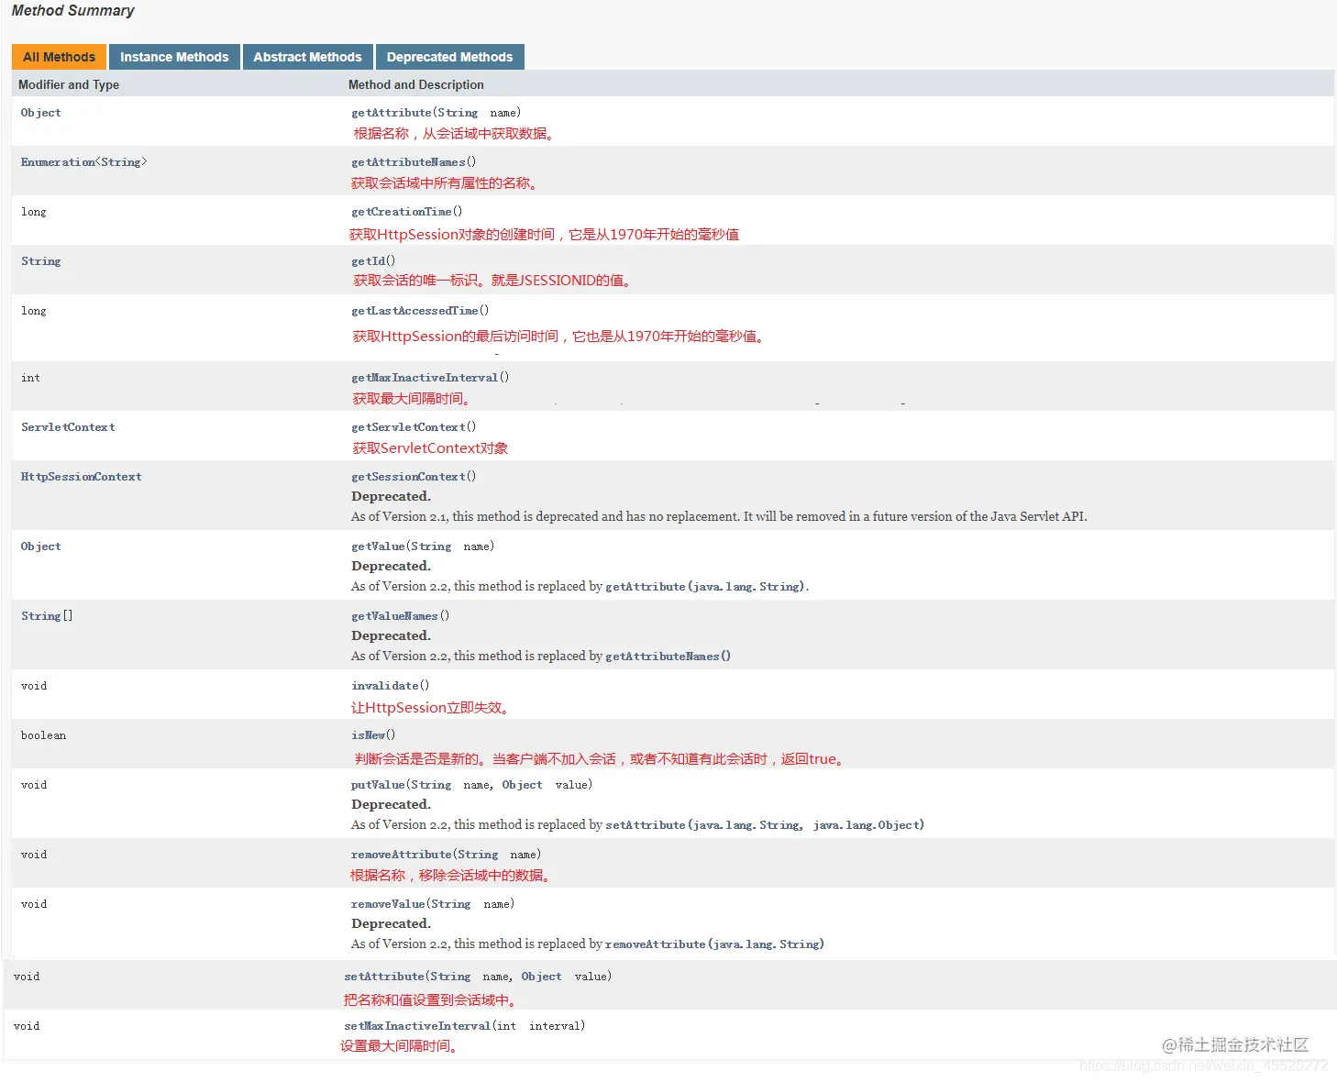This screenshot has height=1082, width=1337.
Task: Click the boolean type in isNew row
Action: [x=44, y=735]
